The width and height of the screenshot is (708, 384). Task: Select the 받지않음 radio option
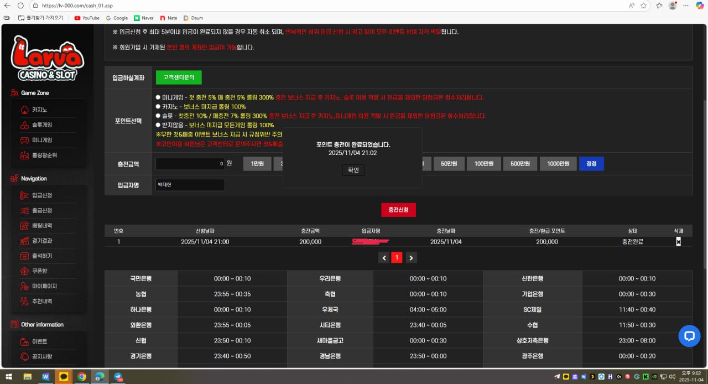[x=158, y=126]
